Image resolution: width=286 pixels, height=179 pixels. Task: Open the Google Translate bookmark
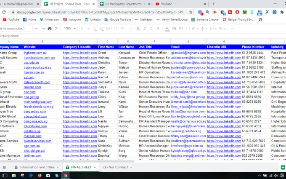pos(118,19)
